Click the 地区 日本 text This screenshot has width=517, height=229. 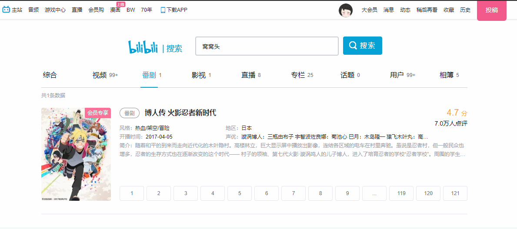coord(239,128)
